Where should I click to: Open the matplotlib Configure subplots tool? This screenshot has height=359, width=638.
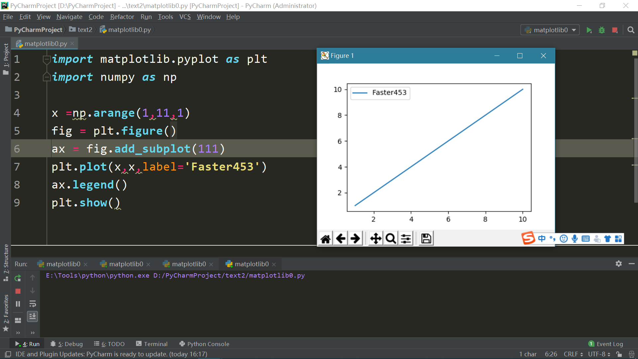(x=406, y=239)
